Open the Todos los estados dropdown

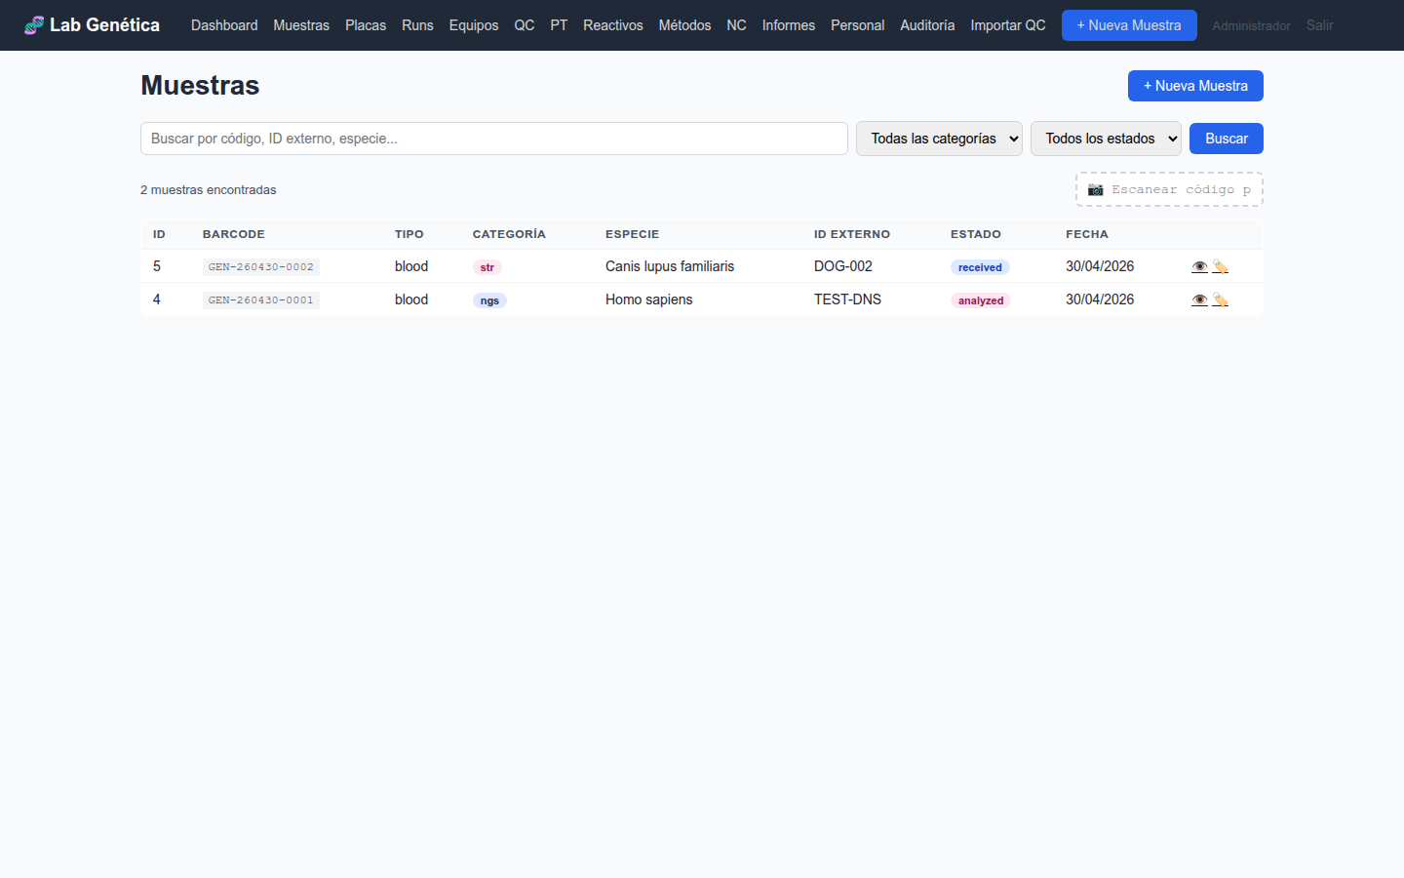[1106, 139]
